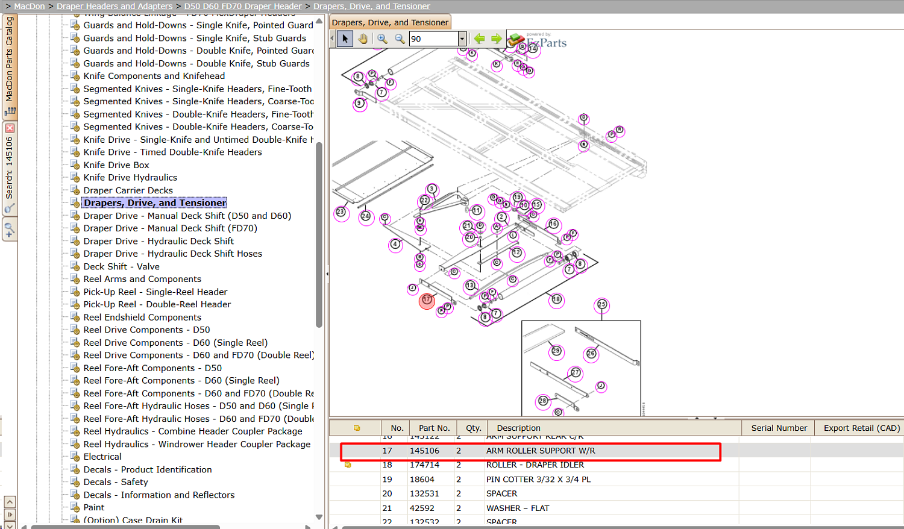Image resolution: width=904 pixels, height=529 pixels.
Task: Open Draper Drive - Manual Deck Shift (FD70)
Action: [170, 228]
